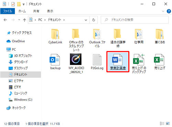Select ネットワーク in the navigation pane
172x127 pixels.
point(16,108)
